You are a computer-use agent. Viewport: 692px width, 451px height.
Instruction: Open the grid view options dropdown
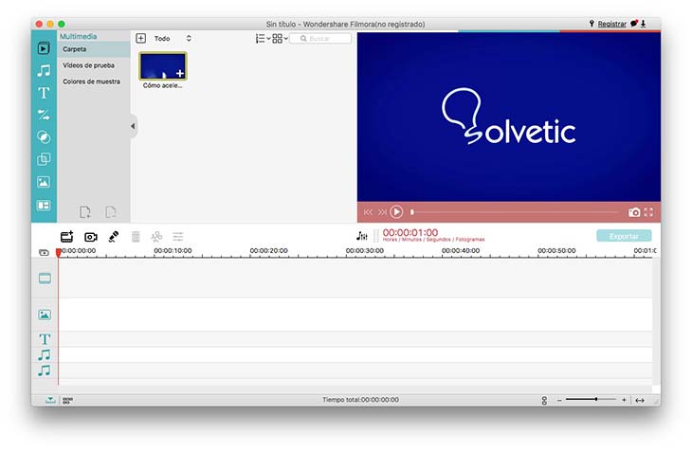point(280,39)
